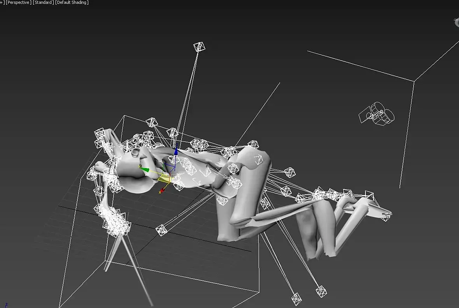Click the world axis tripod in the bottom-left corner
This screenshot has height=308, width=459.
(x=6, y=305)
